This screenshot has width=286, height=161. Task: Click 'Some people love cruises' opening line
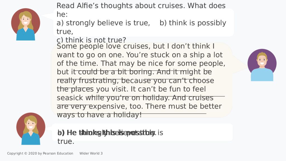(x=103, y=46)
